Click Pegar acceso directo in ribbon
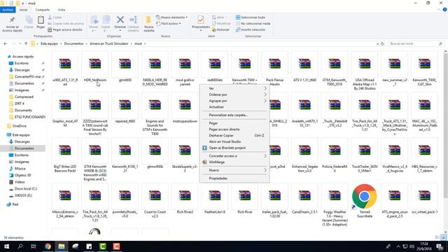Image resolution: width=448 pixels, height=252 pixels. tap(65, 29)
